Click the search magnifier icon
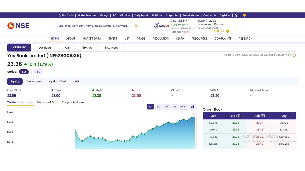This screenshot has height=171, width=305. 136,26
